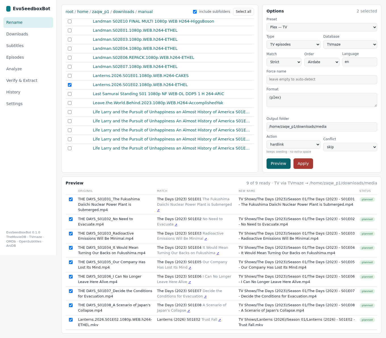The width and height of the screenshot is (386, 338).
Task: Open external link for The Days S01E06 match
Action: click(x=190, y=282)
